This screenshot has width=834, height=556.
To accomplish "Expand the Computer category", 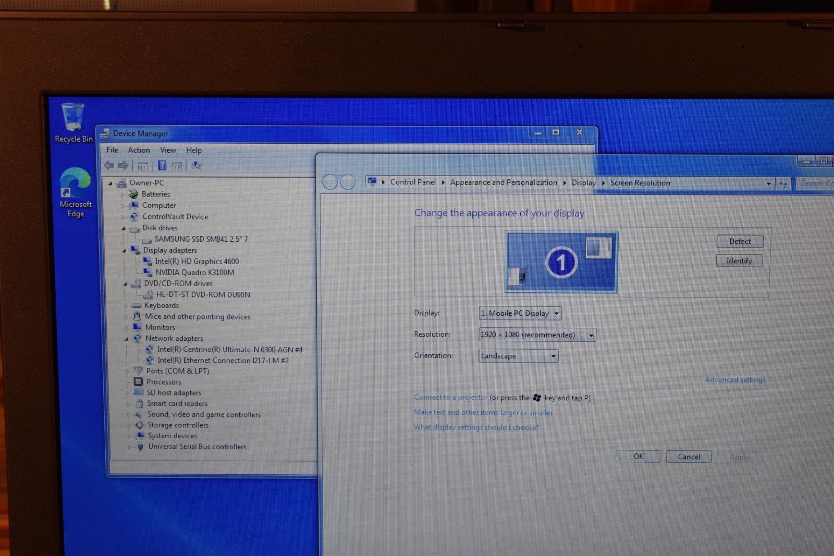I will (x=123, y=206).
